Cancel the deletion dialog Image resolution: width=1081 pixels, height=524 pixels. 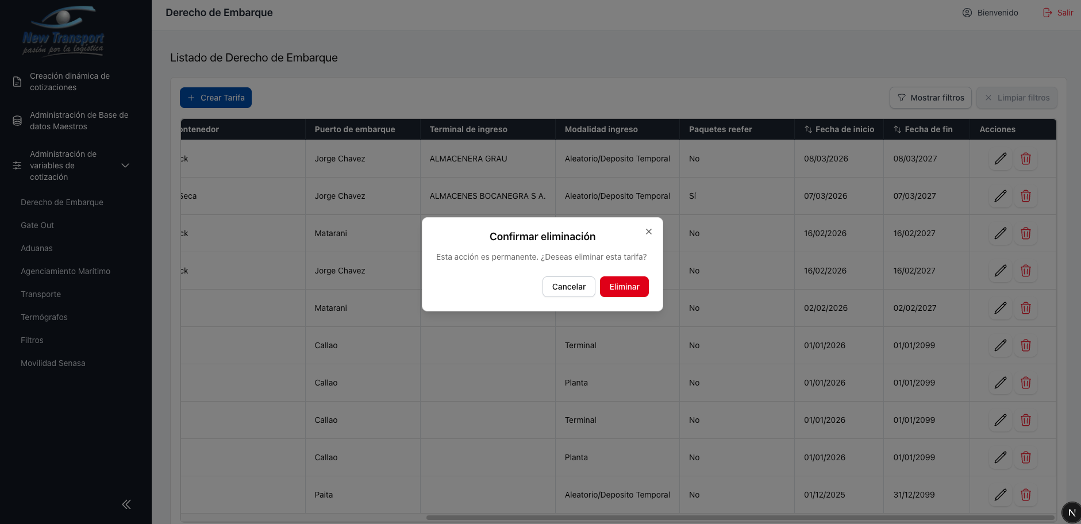coord(568,287)
